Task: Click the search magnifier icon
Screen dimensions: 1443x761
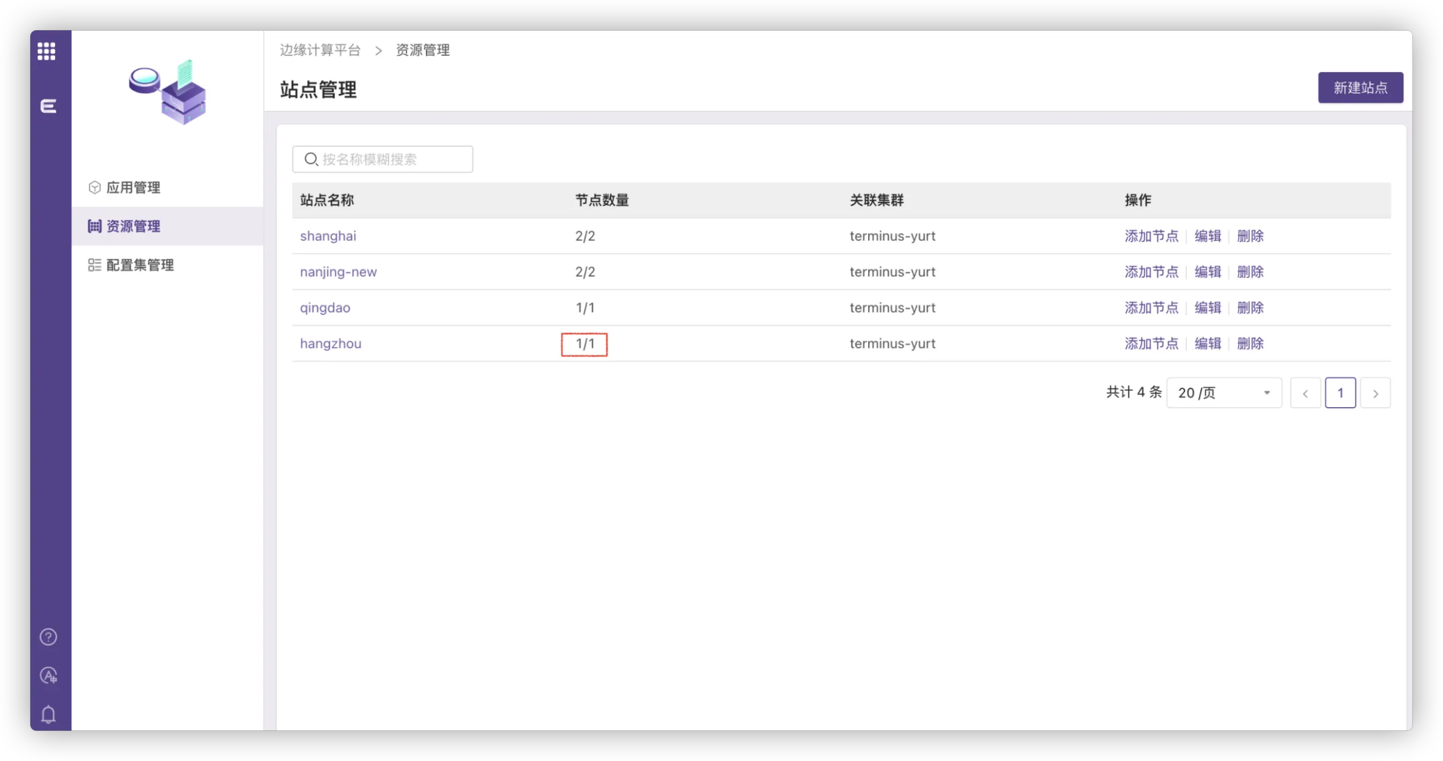Action: pos(311,159)
